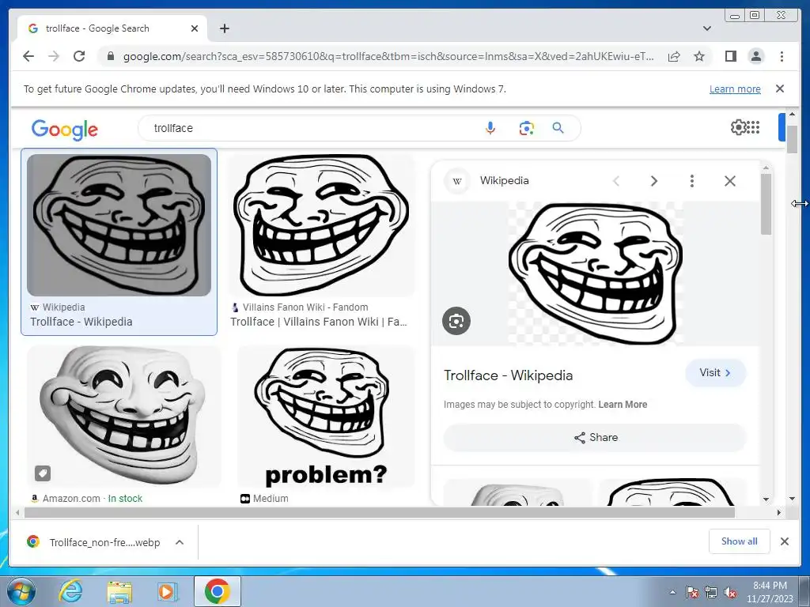Close the Wikipedia image preview panel

[x=730, y=181]
